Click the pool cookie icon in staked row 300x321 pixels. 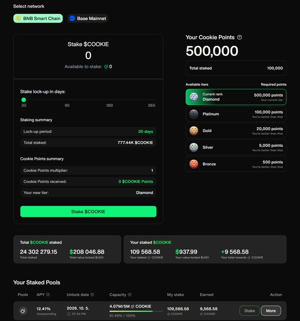(x=23, y=311)
